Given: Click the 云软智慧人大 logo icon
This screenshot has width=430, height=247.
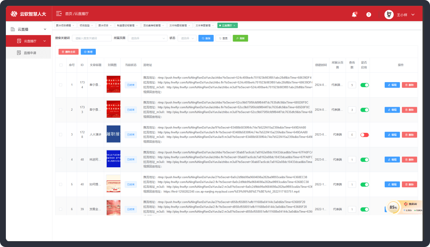Looking at the screenshot, I should (14, 14).
